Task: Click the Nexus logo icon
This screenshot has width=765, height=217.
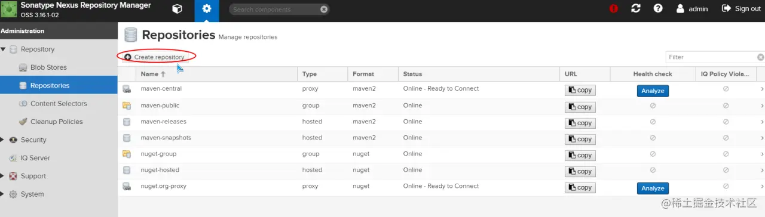Action: click(10, 10)
